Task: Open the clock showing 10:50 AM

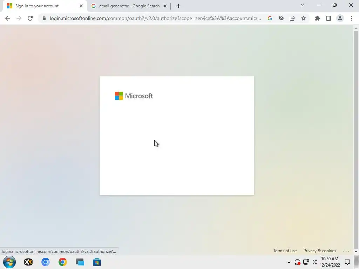Action: point(330,262)
